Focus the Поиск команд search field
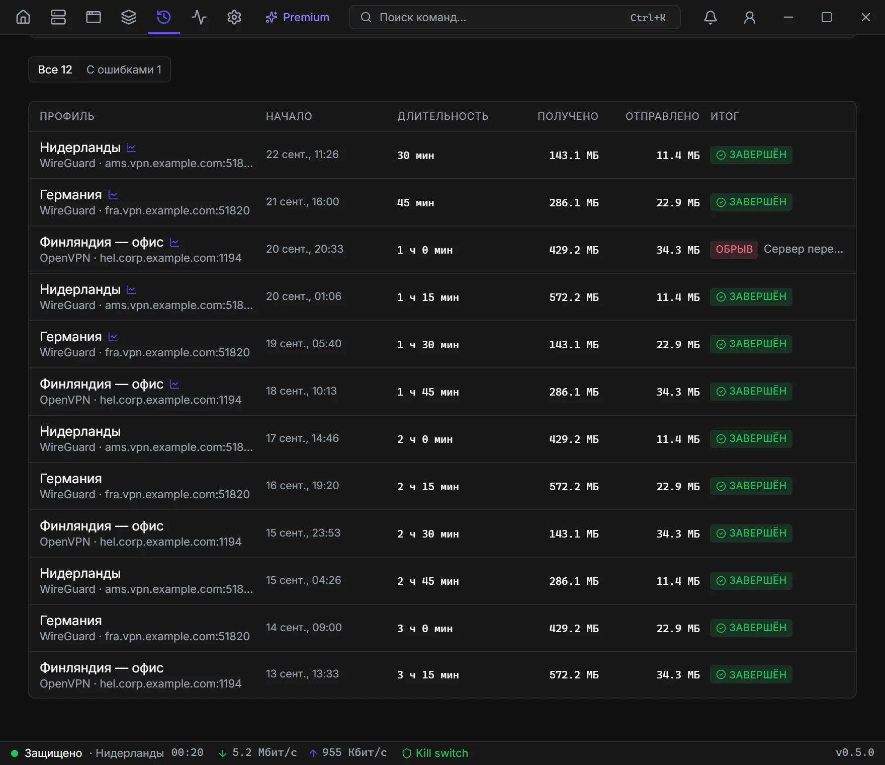Image resolution: width=885 pixels, height=765 pixels. 515,17
